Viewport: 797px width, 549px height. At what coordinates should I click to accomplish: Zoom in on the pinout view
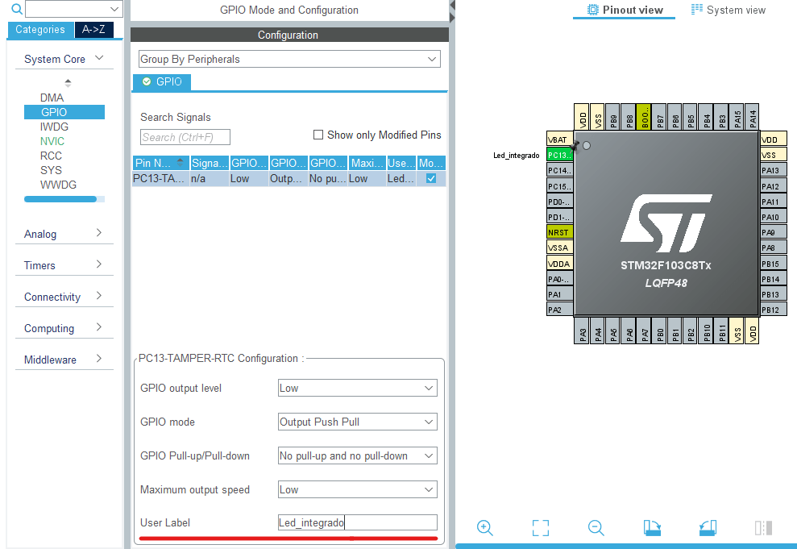485,528
